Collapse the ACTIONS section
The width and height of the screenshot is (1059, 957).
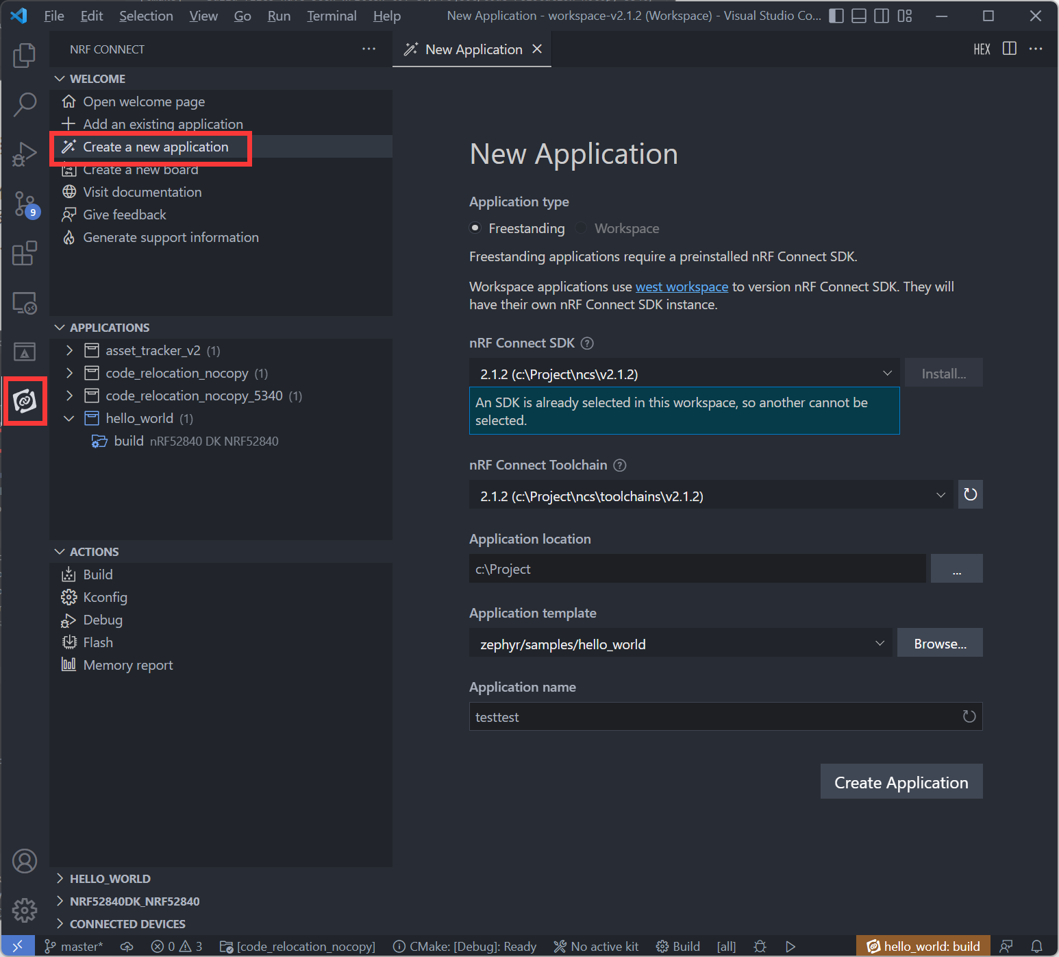click(221, 552)
